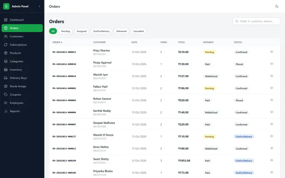View Pallavi Patil order eye icon

click(272, 88)
